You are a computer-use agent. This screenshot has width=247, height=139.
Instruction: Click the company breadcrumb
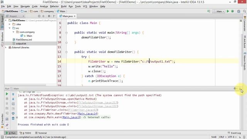47,11
